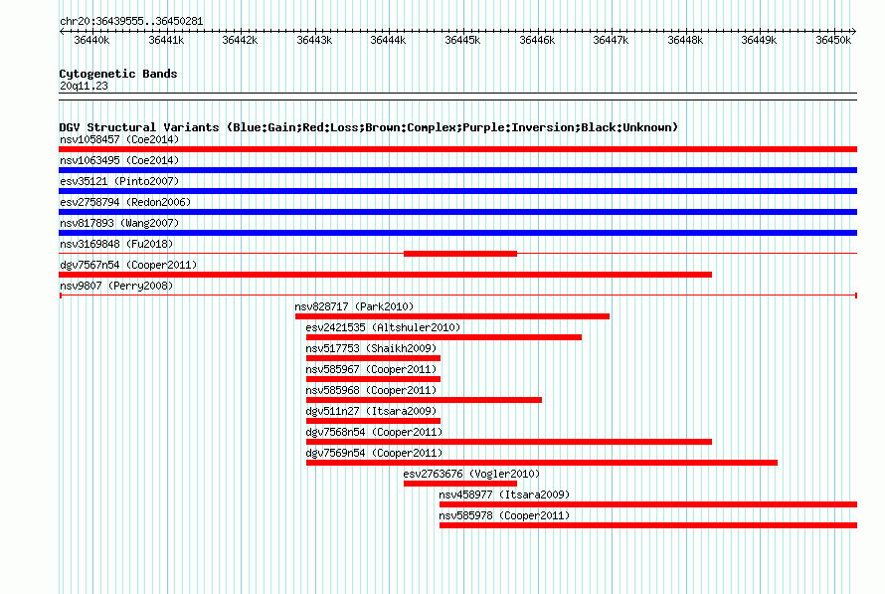Viewport: 885px width, 594px height.
Task: Select the esv2763676 (Vogler2010) red bar
Action: point(460,484)
